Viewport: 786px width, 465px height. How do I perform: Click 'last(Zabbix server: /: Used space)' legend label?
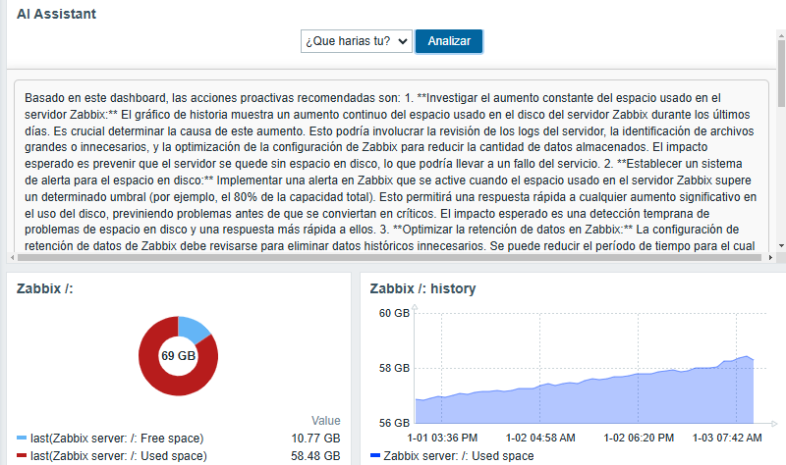click(x=118, y=456)
